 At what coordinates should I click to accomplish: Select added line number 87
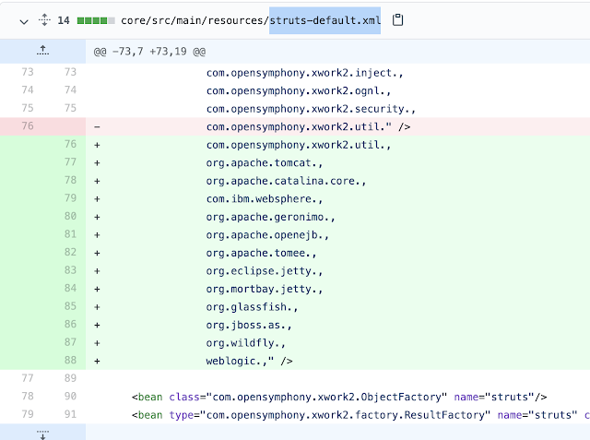pos(70,342)
